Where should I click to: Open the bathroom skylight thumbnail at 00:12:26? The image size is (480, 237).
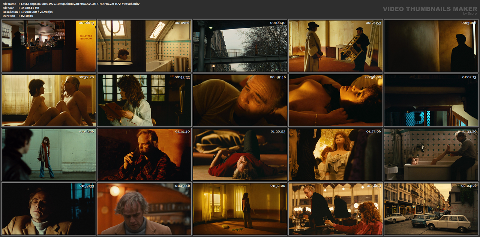[x=144, y=46]
